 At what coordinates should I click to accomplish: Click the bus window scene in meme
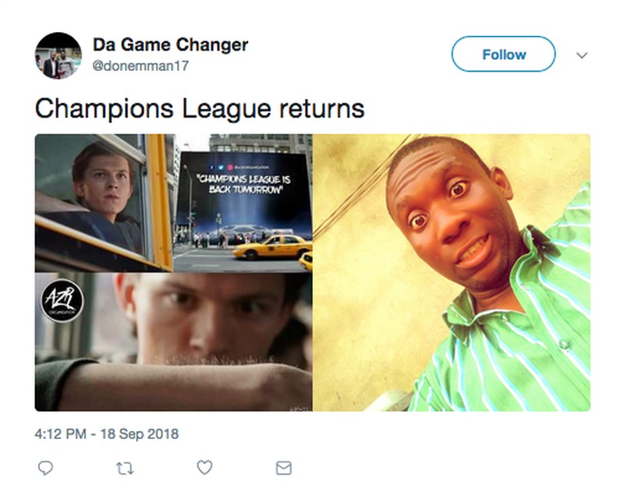point(105,203)
